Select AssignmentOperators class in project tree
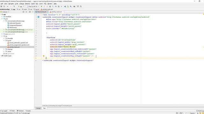 tap(16, 25)
